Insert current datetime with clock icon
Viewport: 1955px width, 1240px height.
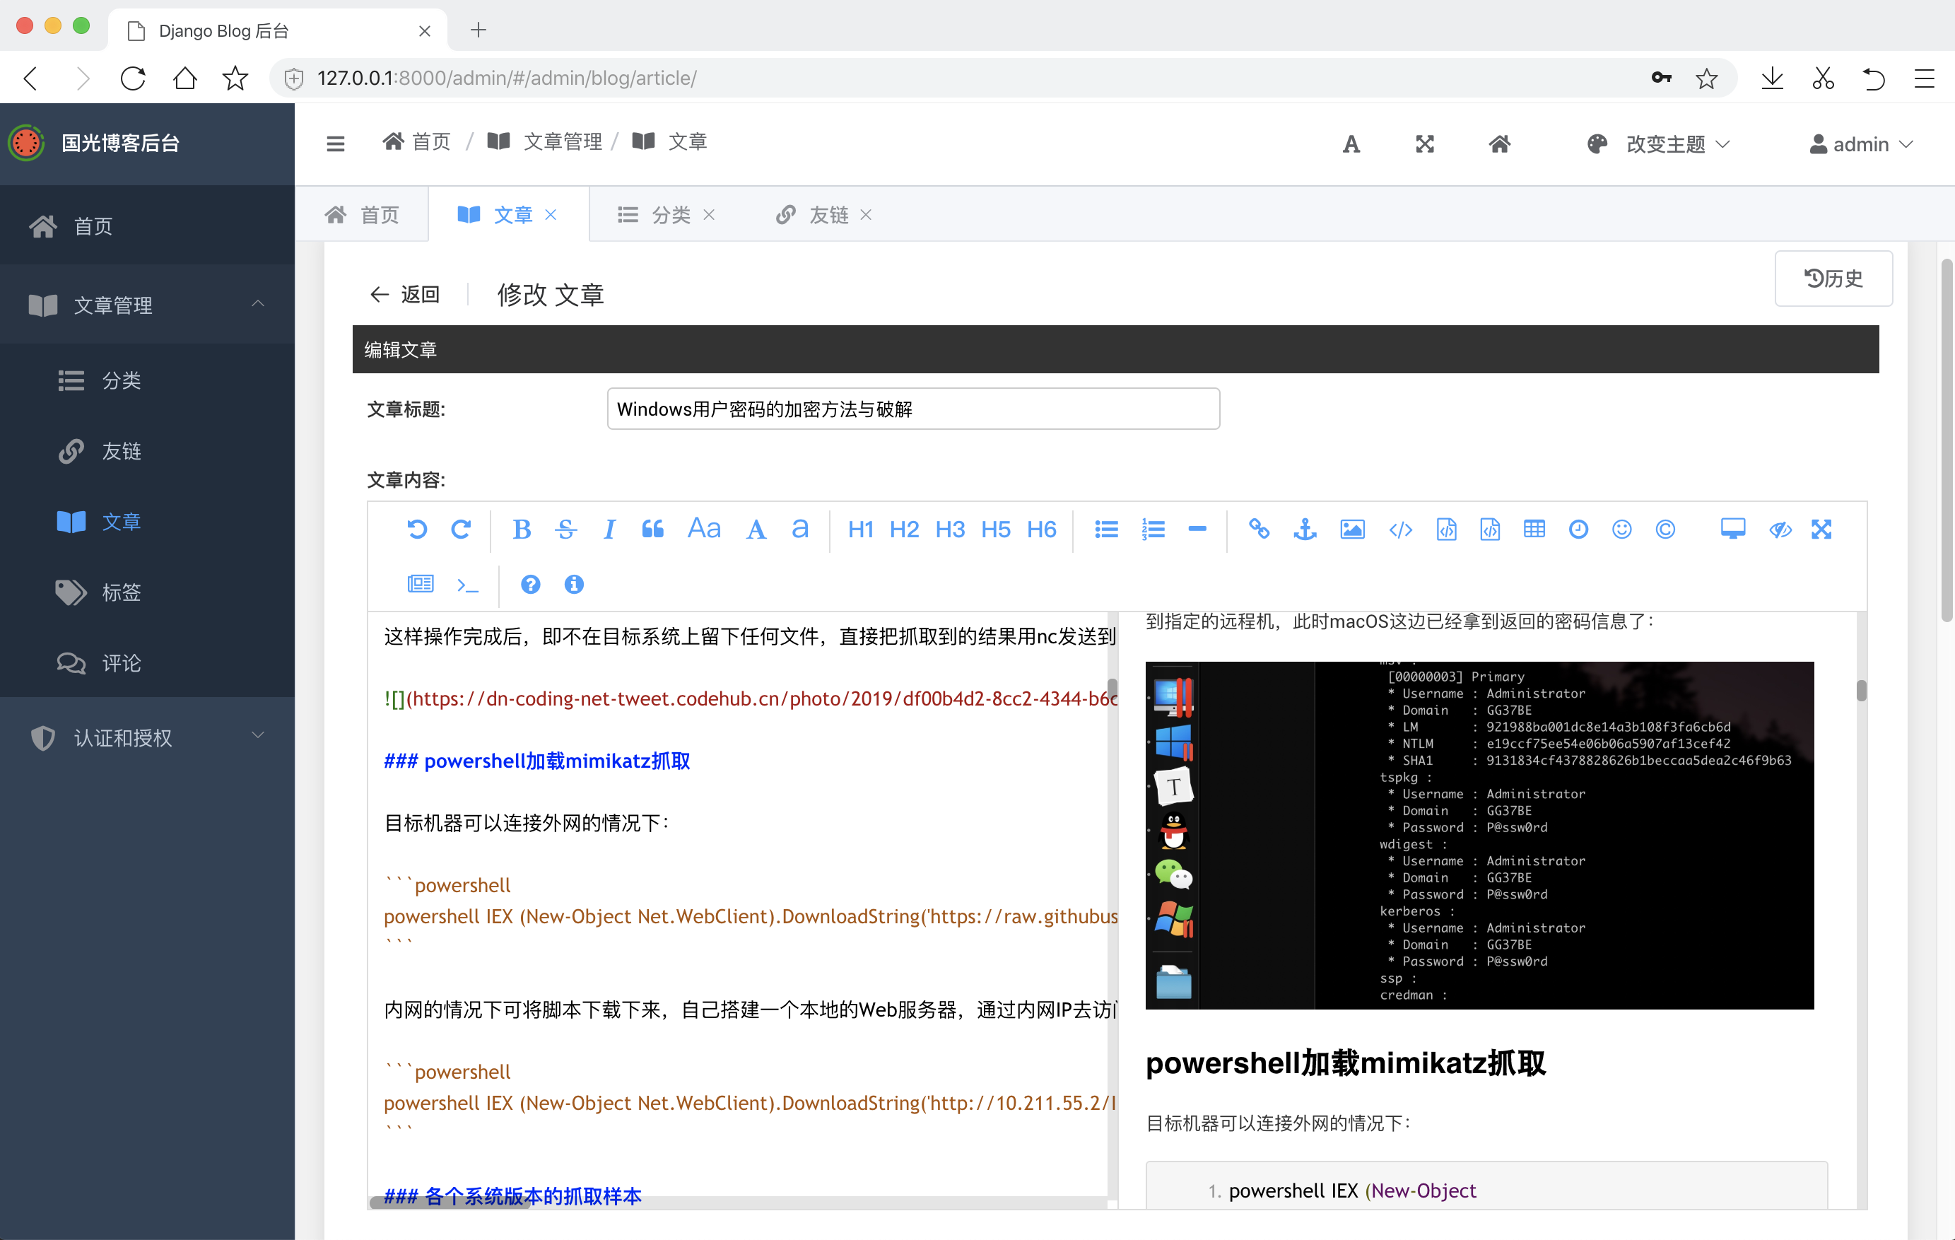[x=1578, y=530]
